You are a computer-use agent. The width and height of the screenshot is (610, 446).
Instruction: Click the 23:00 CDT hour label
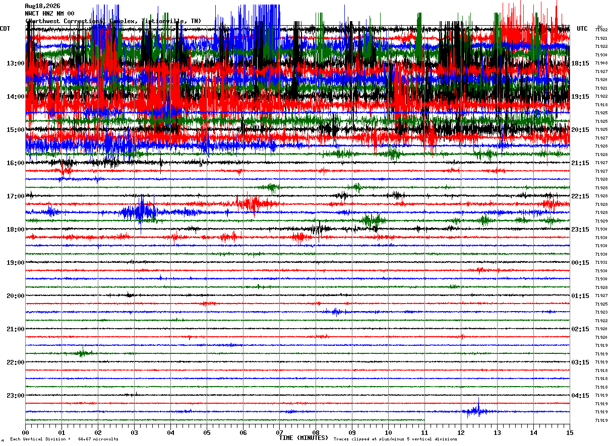pyautogui.click(x=16, y=396)
